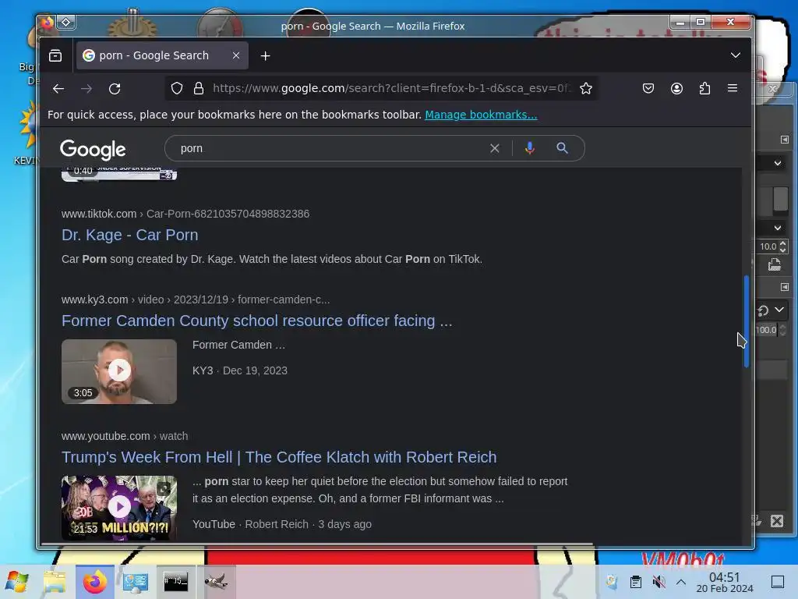The height and width of the screenshot is (599, 798).
Task: Click the 100.0 value field in GIMP panel
Action: (x=766, y=330)
